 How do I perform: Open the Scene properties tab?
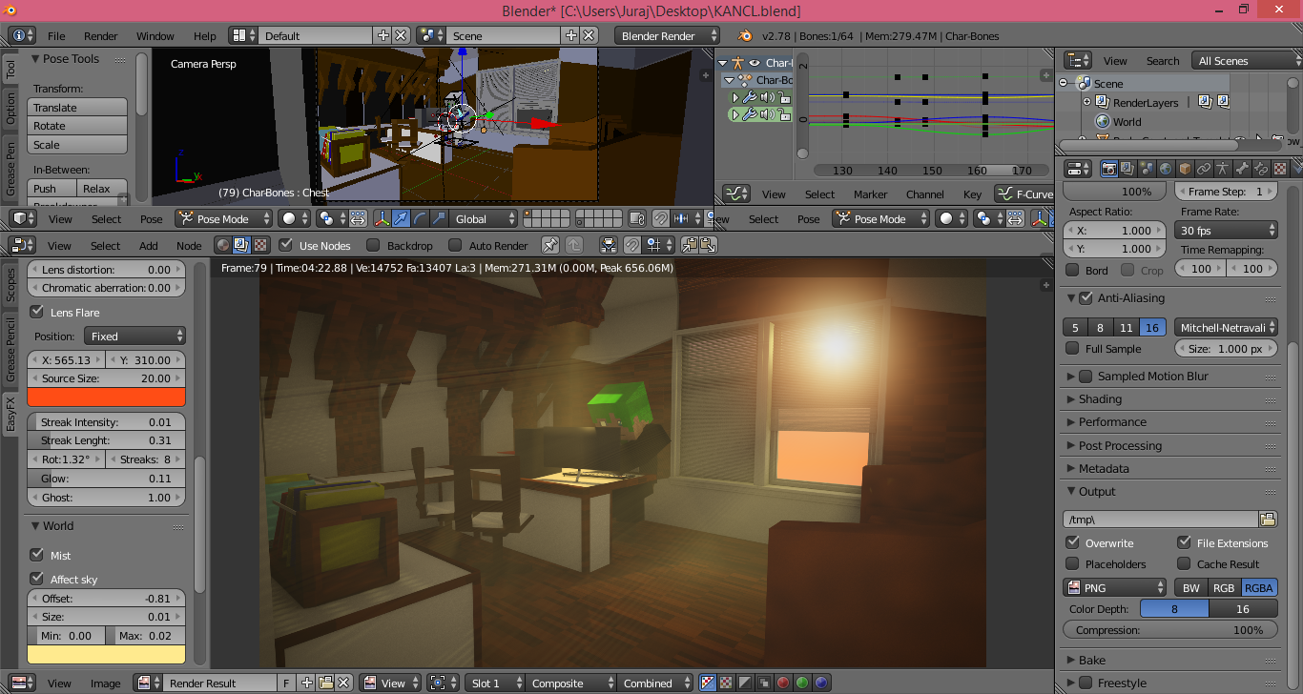coord(1146,169)
